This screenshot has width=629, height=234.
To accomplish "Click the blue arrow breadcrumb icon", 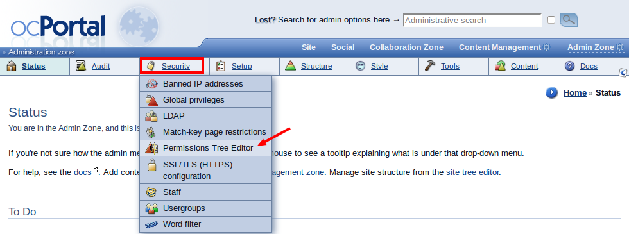I will click(x=551, y=93).
